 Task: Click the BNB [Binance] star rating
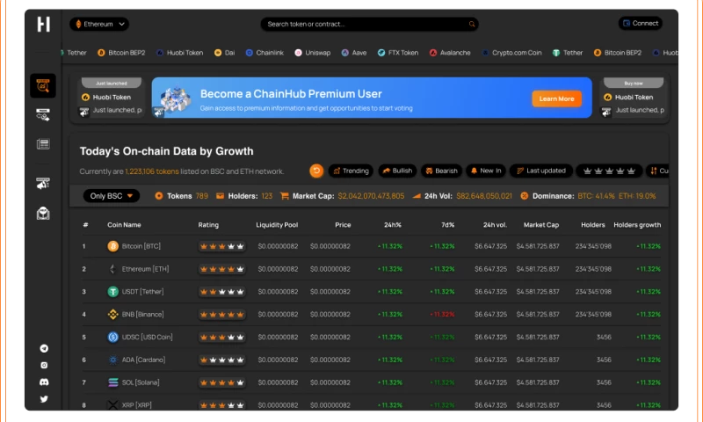click(x=222, y=315)
